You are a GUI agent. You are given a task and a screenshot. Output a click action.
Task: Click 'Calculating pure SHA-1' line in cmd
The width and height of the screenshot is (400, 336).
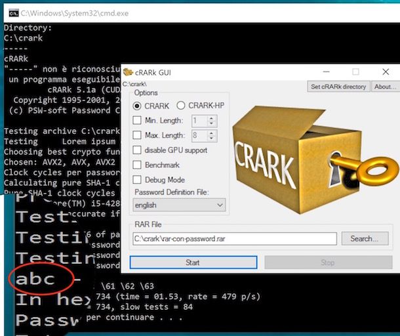click(x=62, y=183)
